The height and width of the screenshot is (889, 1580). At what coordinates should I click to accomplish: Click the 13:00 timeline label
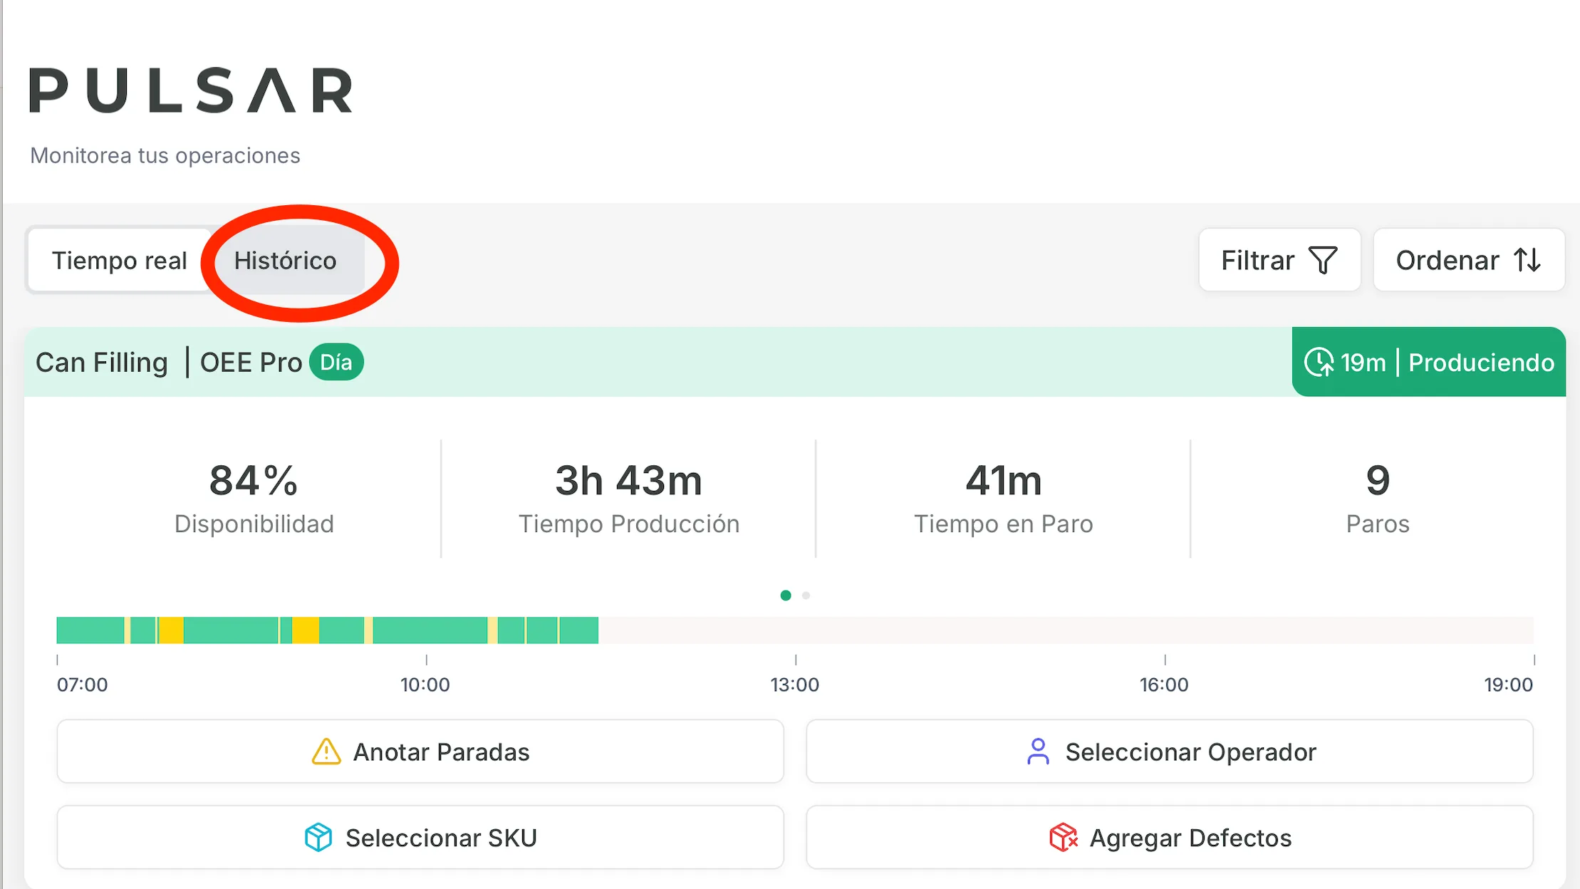[795, 685]
